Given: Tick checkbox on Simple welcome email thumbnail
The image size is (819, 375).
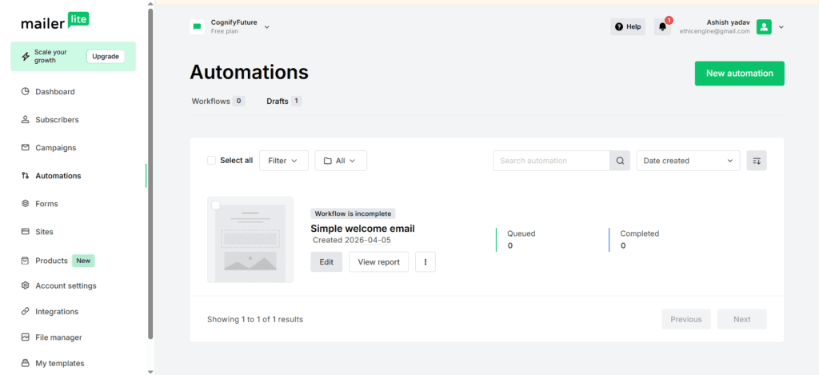Looking at the screenshot, I should 216,205.
